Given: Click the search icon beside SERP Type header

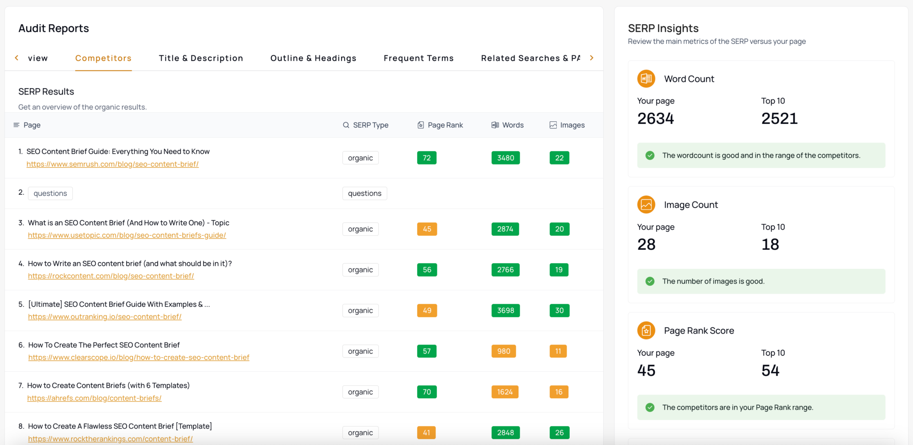Looking at the screenshot, I should (x=346, y=125).
